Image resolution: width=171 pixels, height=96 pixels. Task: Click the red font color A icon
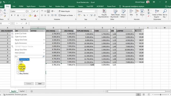tap(35, 15)
